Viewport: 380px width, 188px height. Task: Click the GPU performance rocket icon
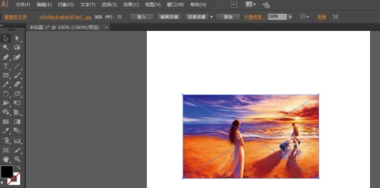click(266, 5)
